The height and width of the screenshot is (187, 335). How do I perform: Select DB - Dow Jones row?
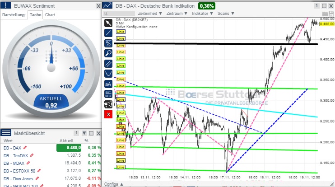coord(51,178)
